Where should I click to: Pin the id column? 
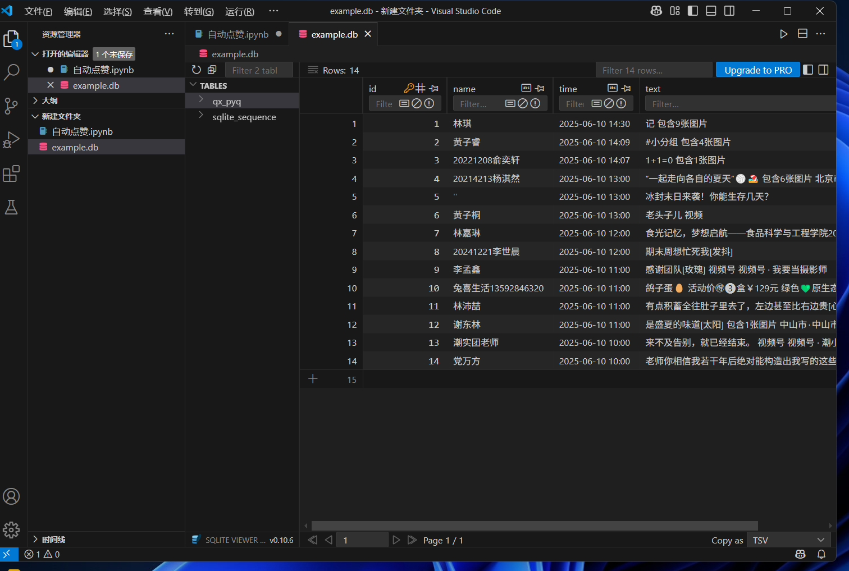434,88
